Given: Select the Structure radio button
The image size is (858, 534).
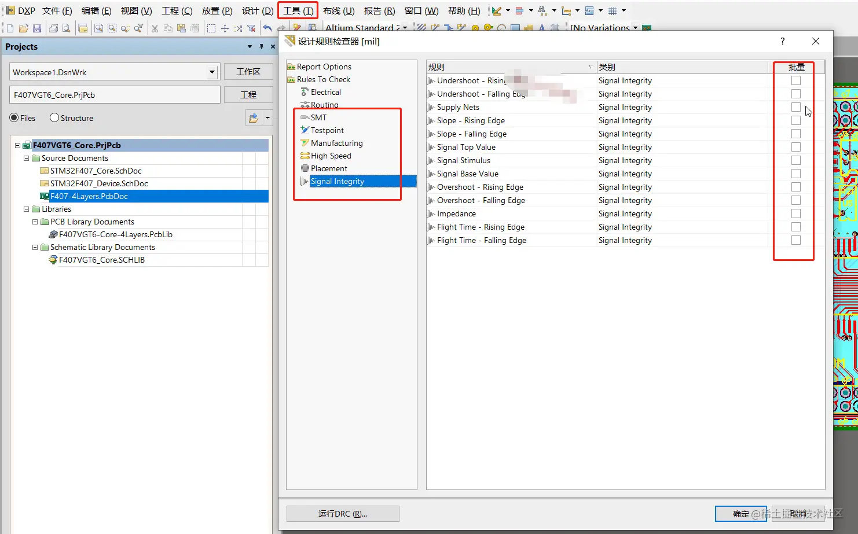Looking at the screenshot, I should [54, 117].
